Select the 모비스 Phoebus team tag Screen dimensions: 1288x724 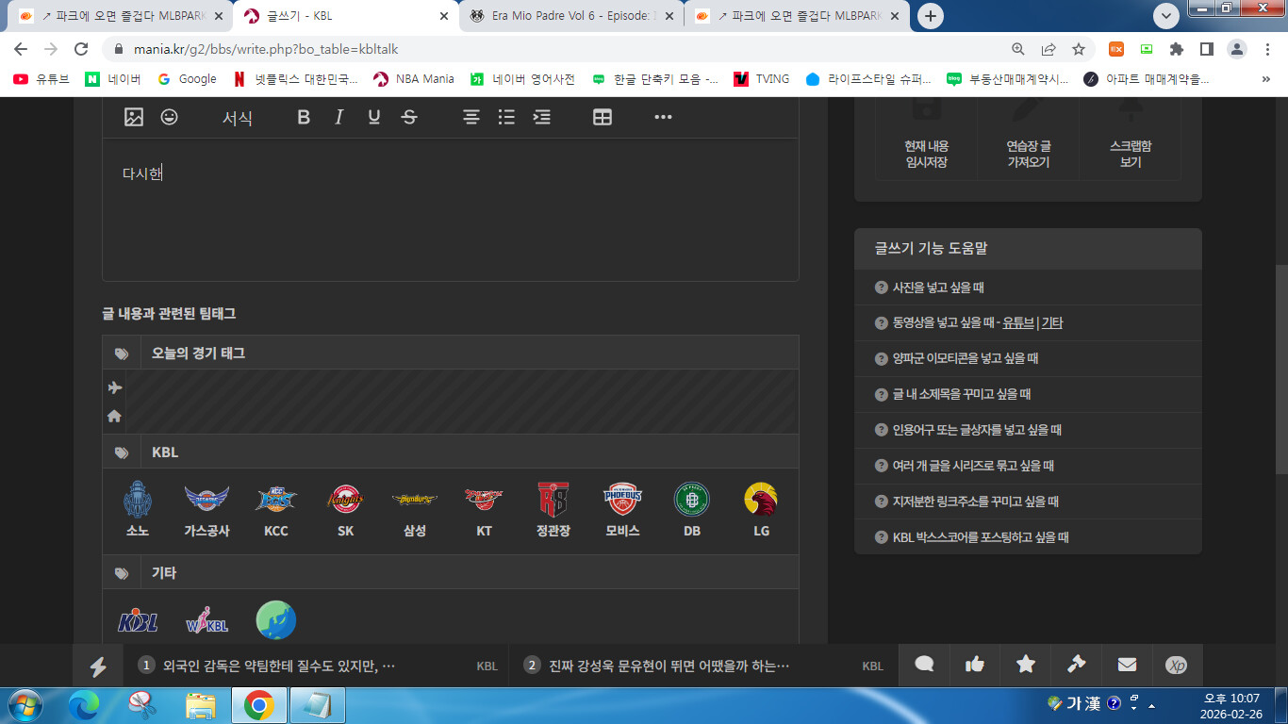(623, 509)
